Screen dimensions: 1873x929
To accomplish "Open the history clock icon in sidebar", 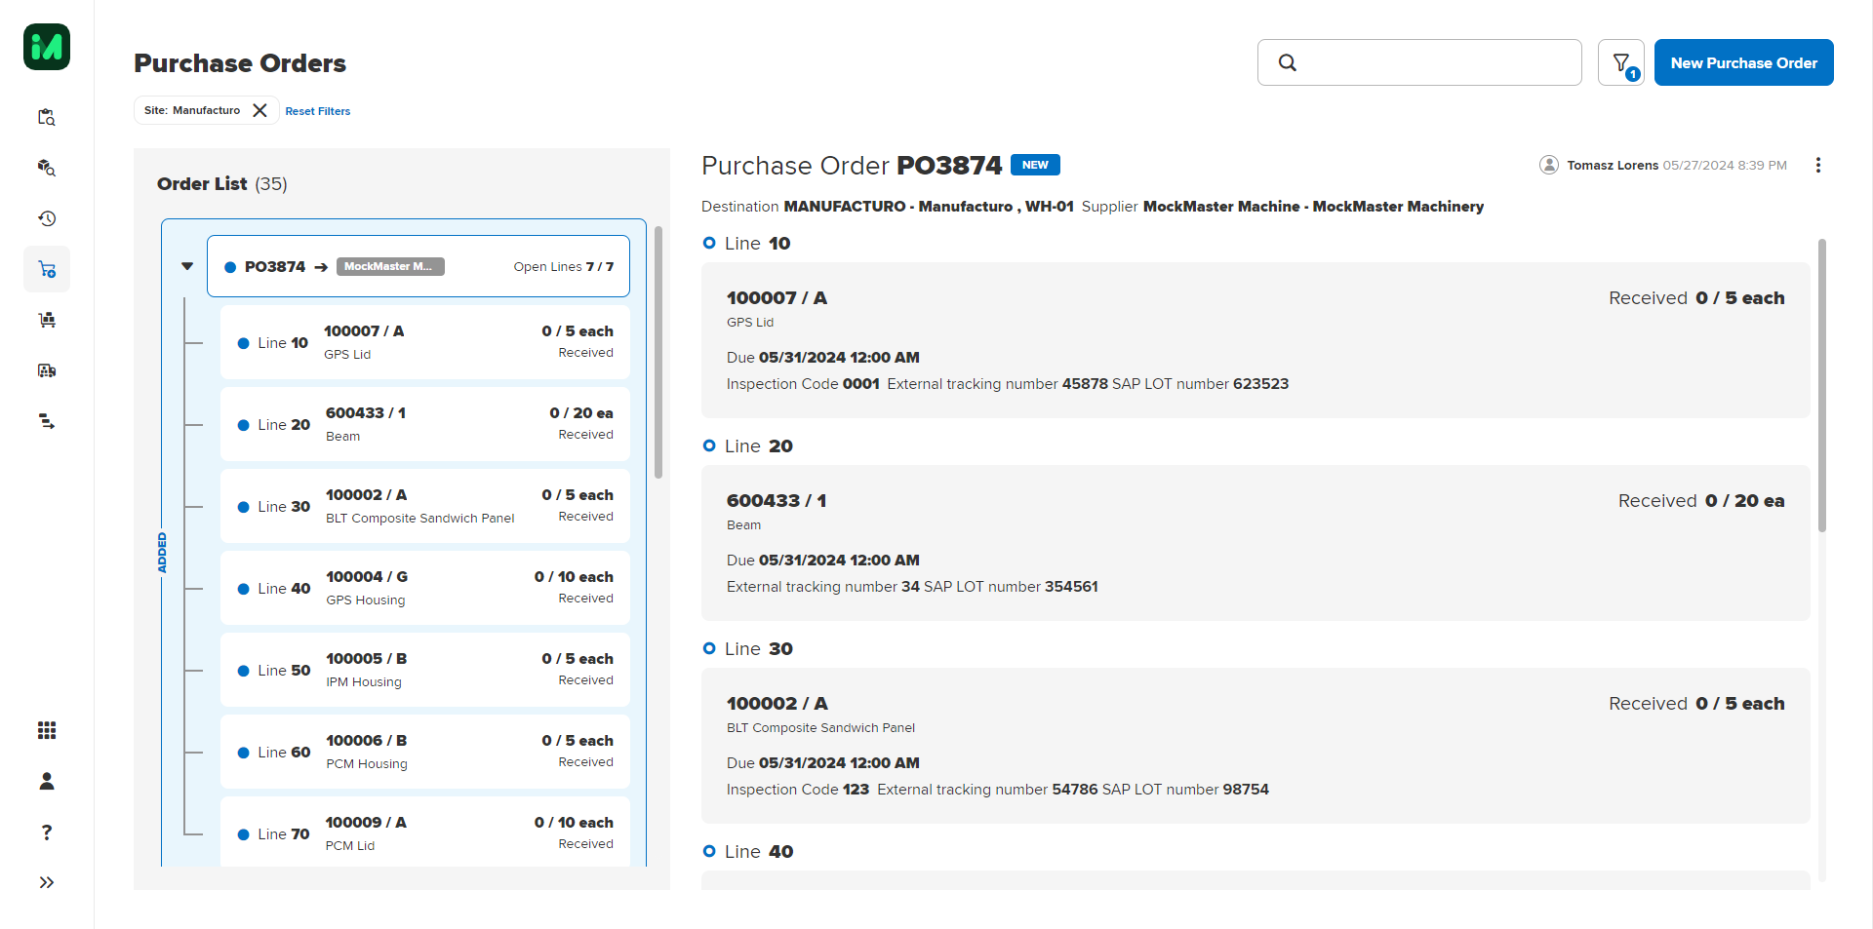I will (x=46, y=218).
